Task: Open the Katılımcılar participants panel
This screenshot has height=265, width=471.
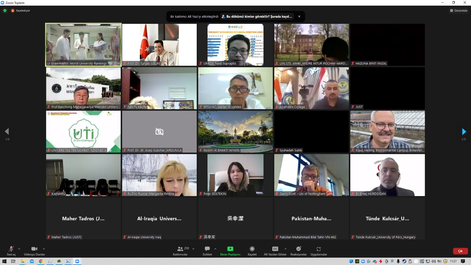Action: (180, 251)
